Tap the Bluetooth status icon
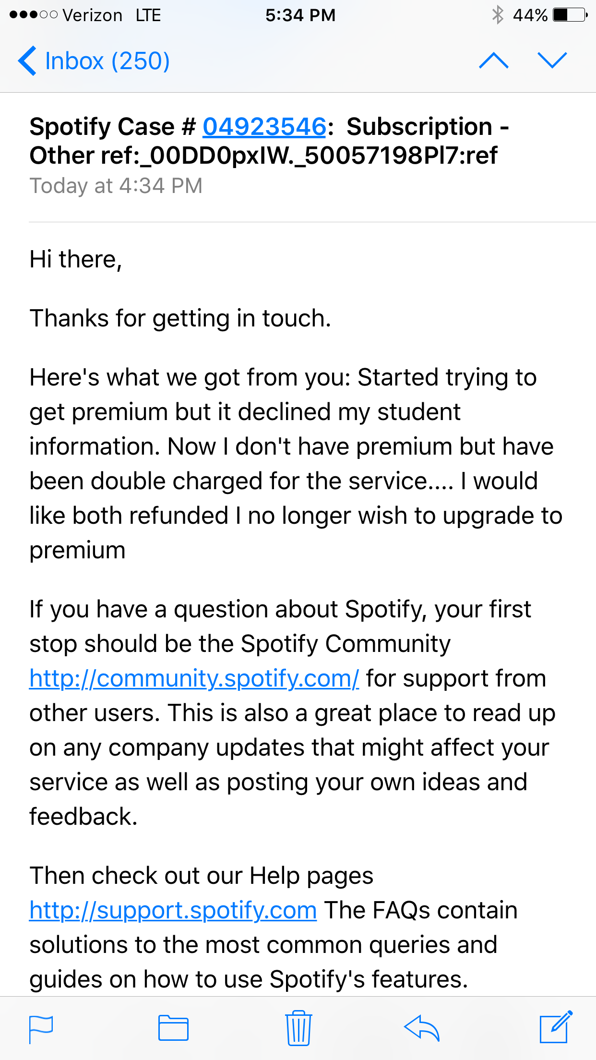 click(x=498, y=15)
